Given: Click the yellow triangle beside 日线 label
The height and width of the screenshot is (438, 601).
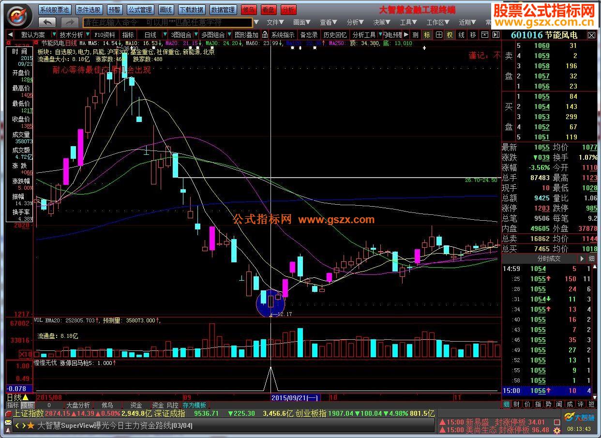Looking at the screenshot, I should [x=25, y=397].
